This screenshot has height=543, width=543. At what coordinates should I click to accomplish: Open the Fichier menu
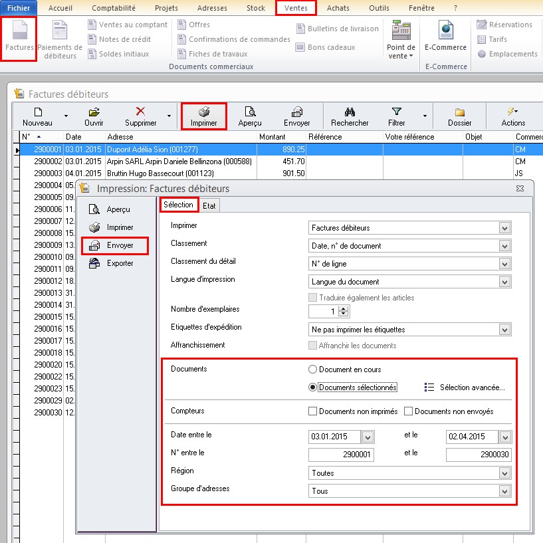pos(19,7)
